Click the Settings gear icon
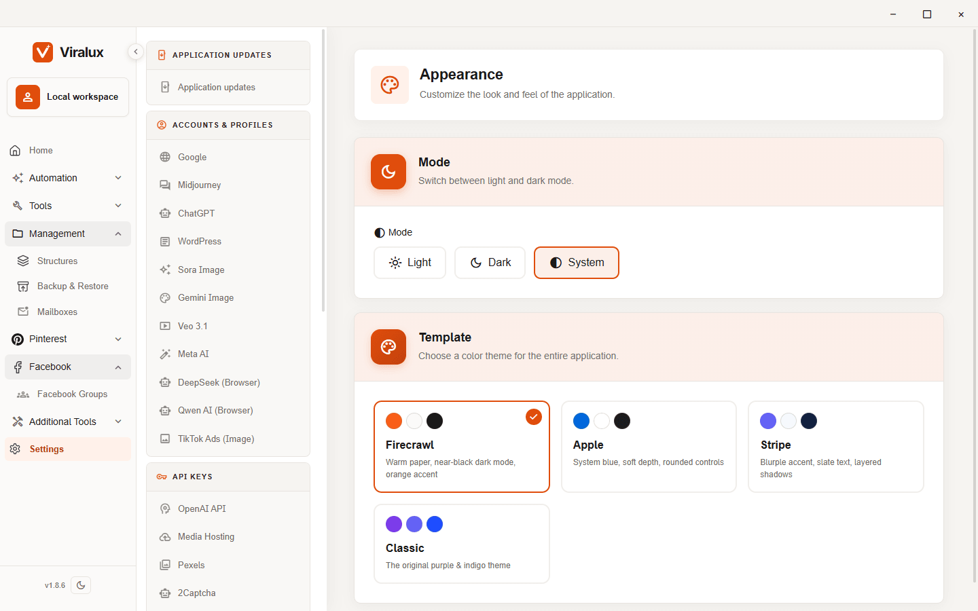 coord(16,449)
